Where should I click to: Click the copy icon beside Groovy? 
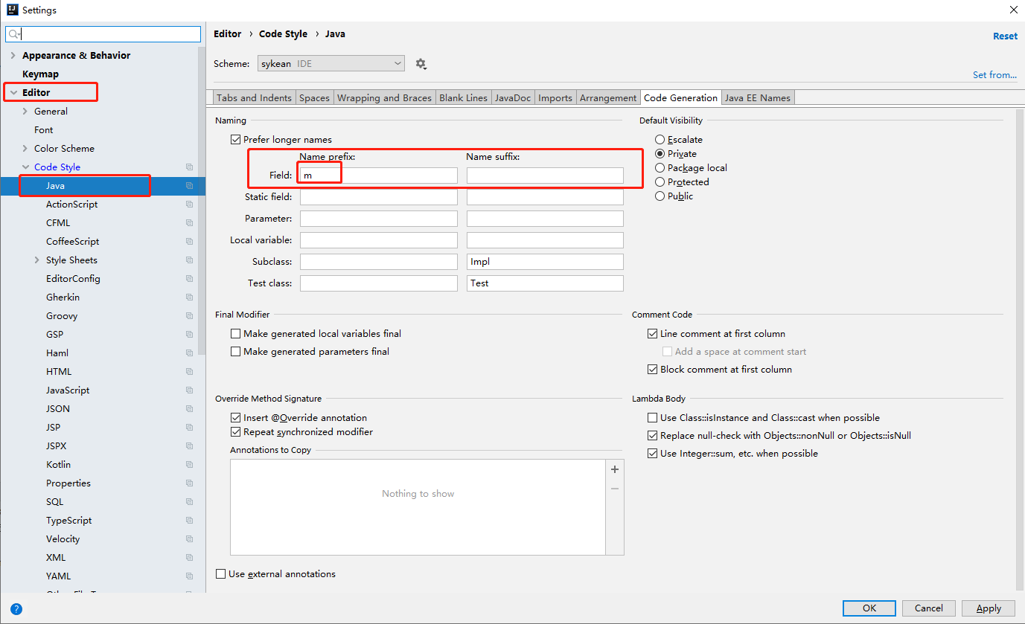click(x=189, y=316)
